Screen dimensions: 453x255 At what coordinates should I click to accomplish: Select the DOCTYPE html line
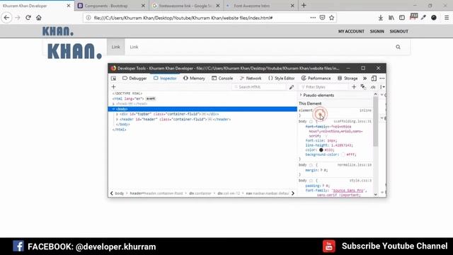pos(127,93)
